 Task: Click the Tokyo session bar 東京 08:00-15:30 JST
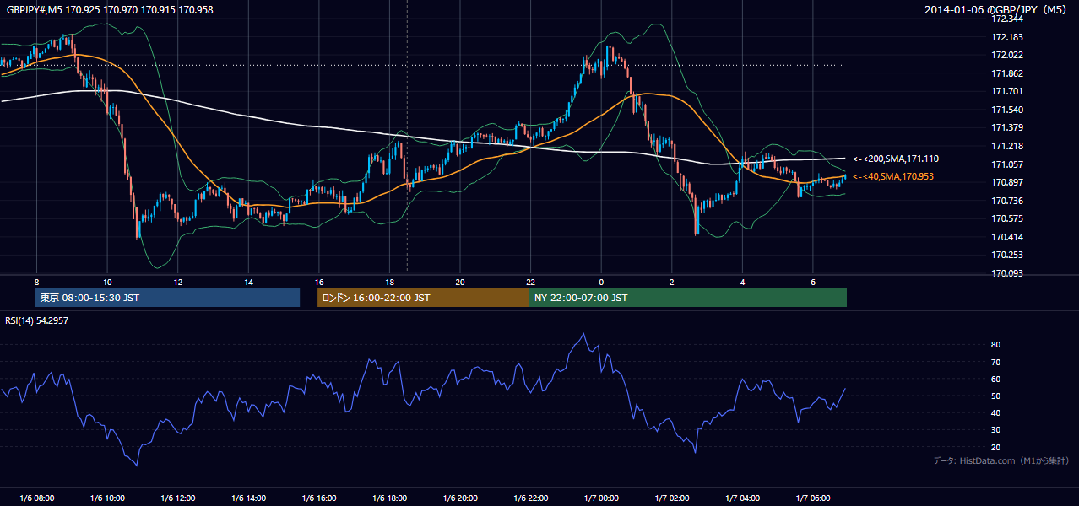(167, 298)
